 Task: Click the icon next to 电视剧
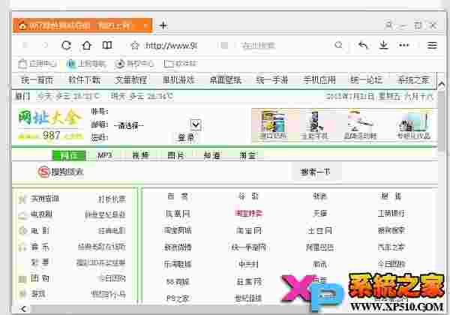pyautogui.click(x=22, y=215)
